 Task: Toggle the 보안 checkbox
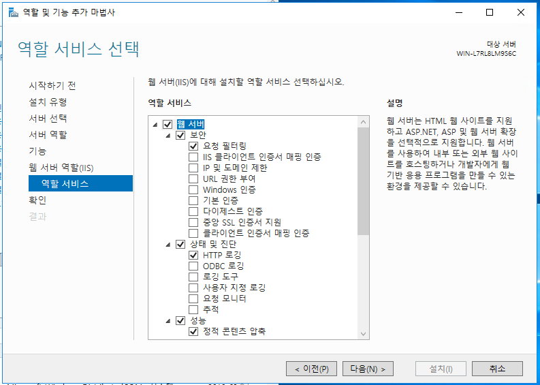pyautogui.click(x=180, y=135)
